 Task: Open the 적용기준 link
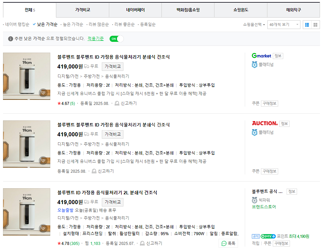pyautogui.click(x=96, y=39)
